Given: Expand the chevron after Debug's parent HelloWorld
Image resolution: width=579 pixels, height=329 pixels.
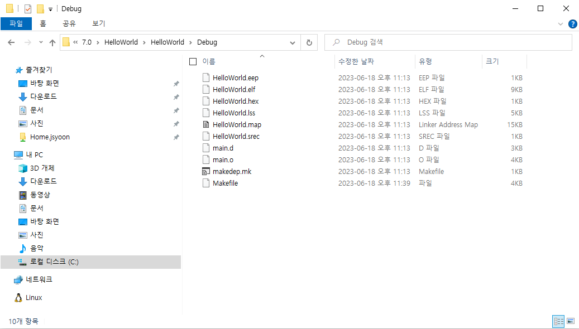Looking at the screenshot, I should tap(190, 43).
